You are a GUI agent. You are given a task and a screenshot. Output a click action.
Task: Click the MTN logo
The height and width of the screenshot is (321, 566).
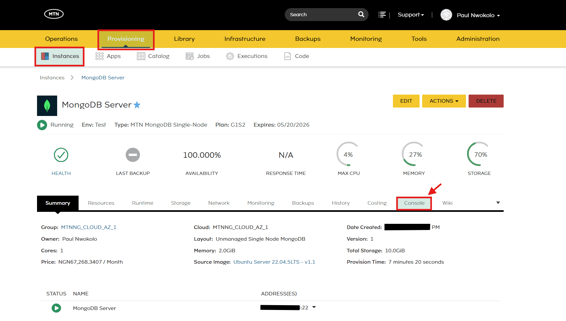[x=54, y=14]
